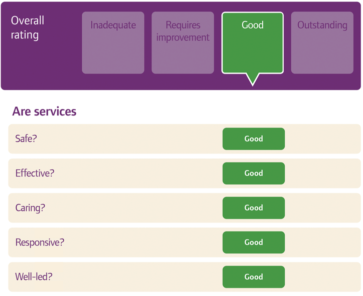
Task: Click the Responsive? question label
Action: (x=40, y=242)
